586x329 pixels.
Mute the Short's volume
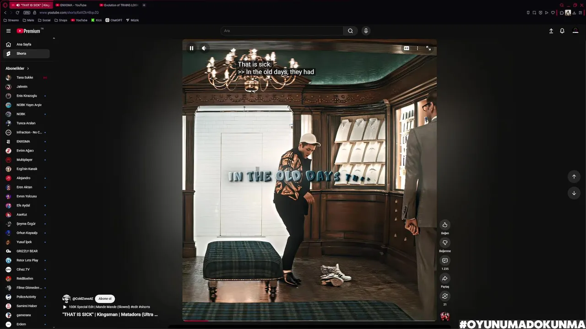click(x=204, y=48)
